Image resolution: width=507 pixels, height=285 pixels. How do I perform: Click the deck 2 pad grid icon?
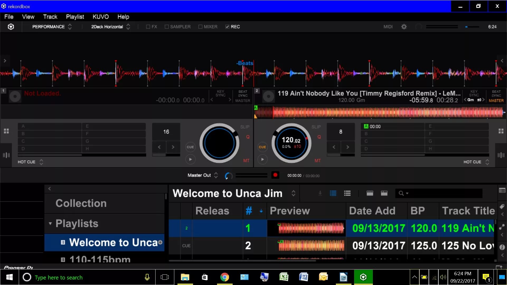click(501, 131)
